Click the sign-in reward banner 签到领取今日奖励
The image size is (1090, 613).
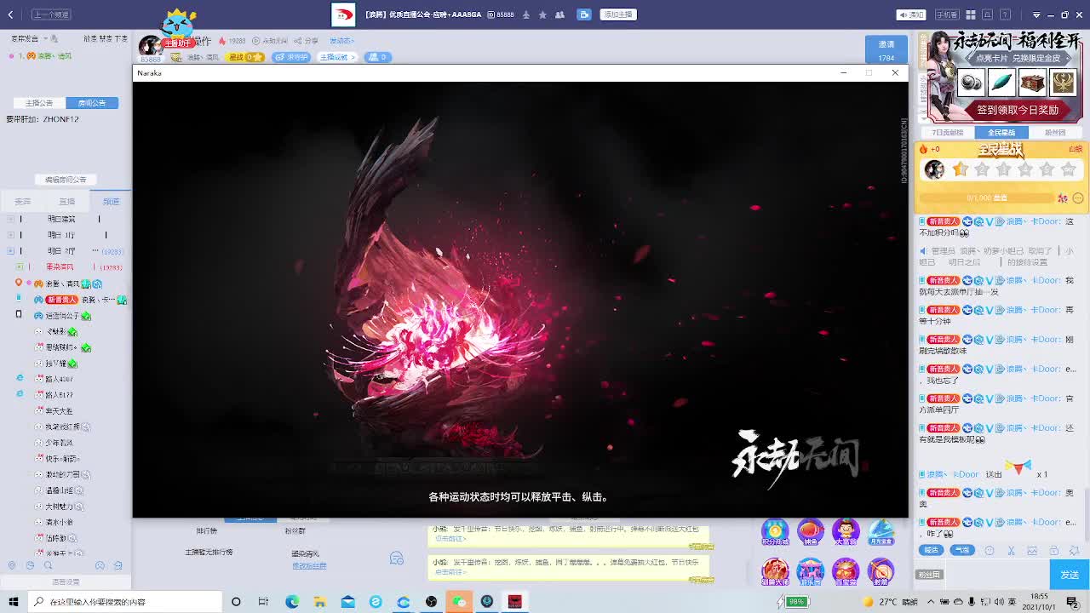(x=1017, y=110)
